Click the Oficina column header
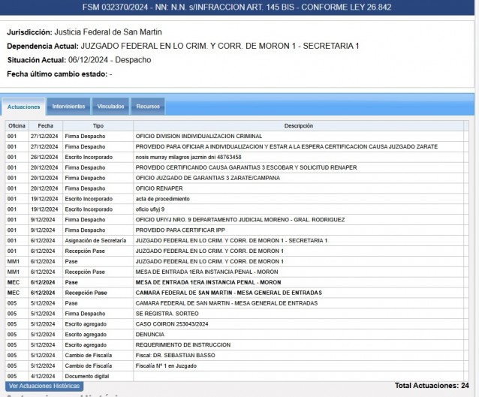 coord(17,126)
